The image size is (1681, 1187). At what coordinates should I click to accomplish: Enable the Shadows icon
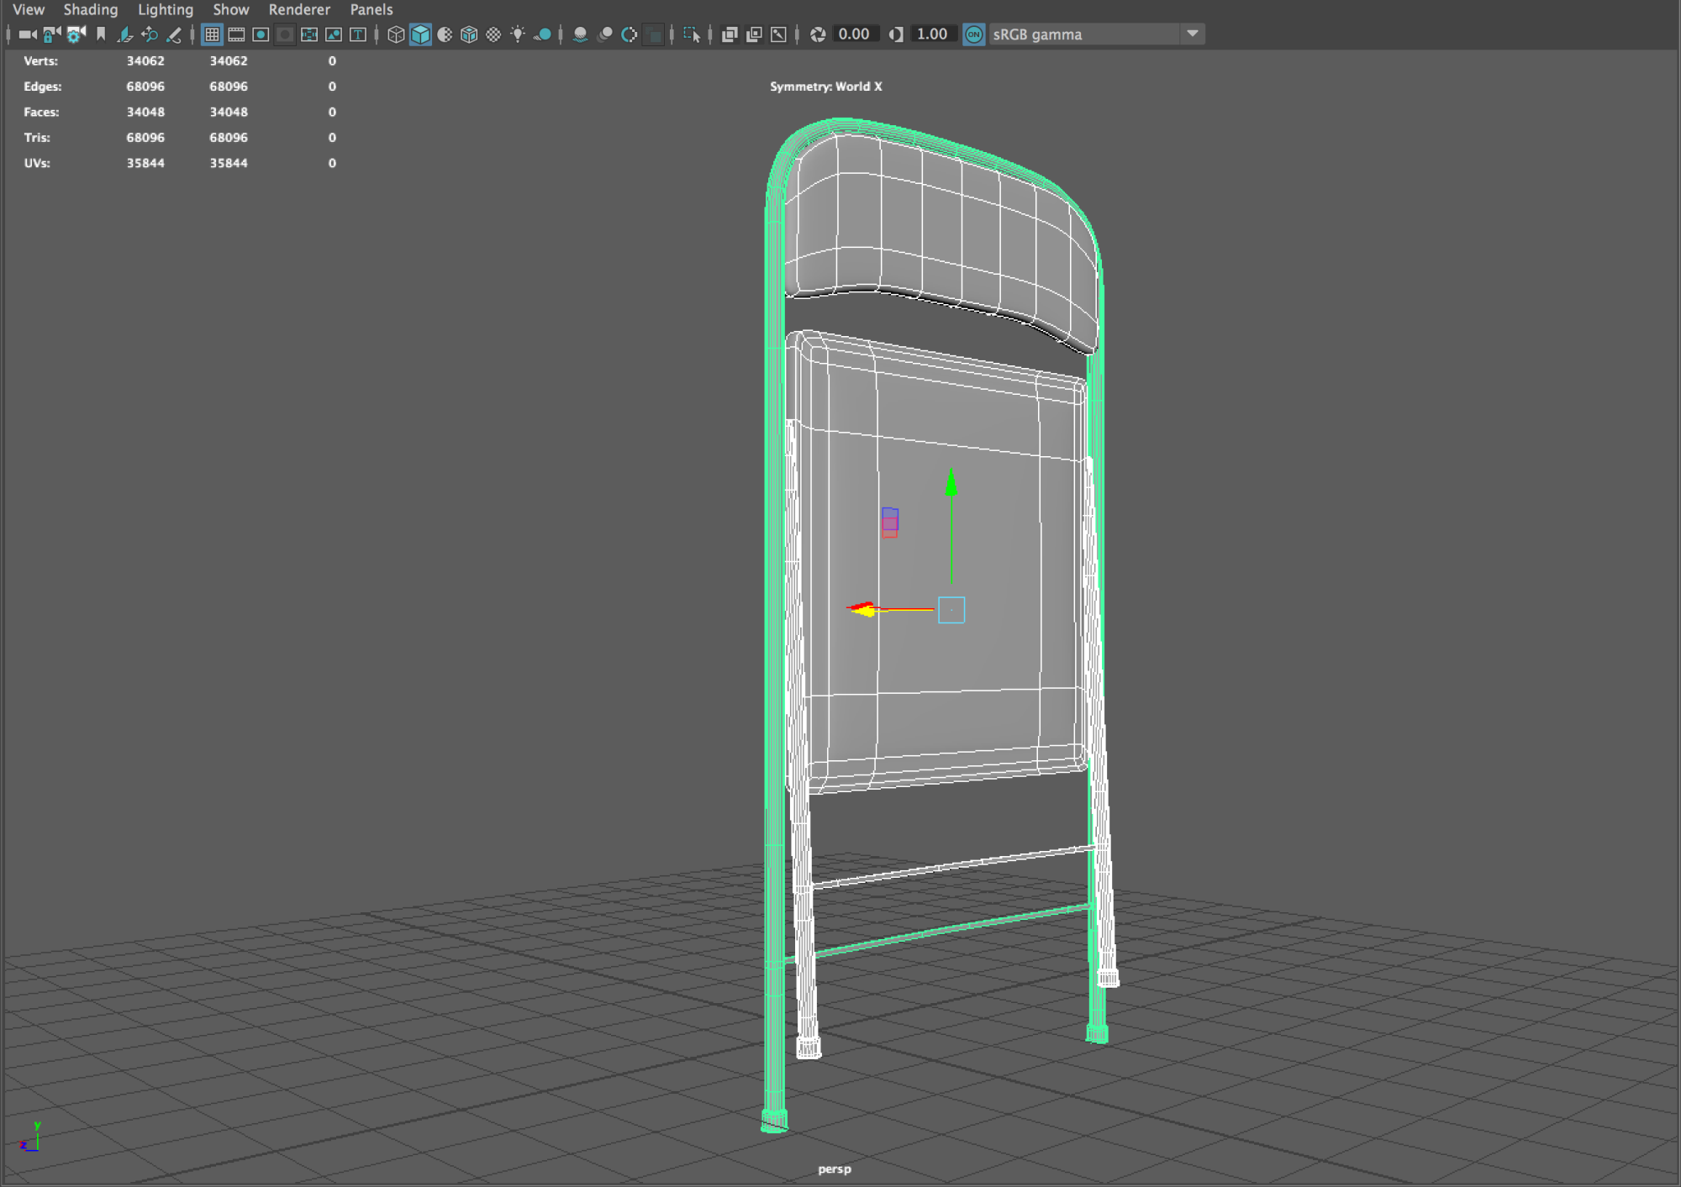[x=543, y=34]
